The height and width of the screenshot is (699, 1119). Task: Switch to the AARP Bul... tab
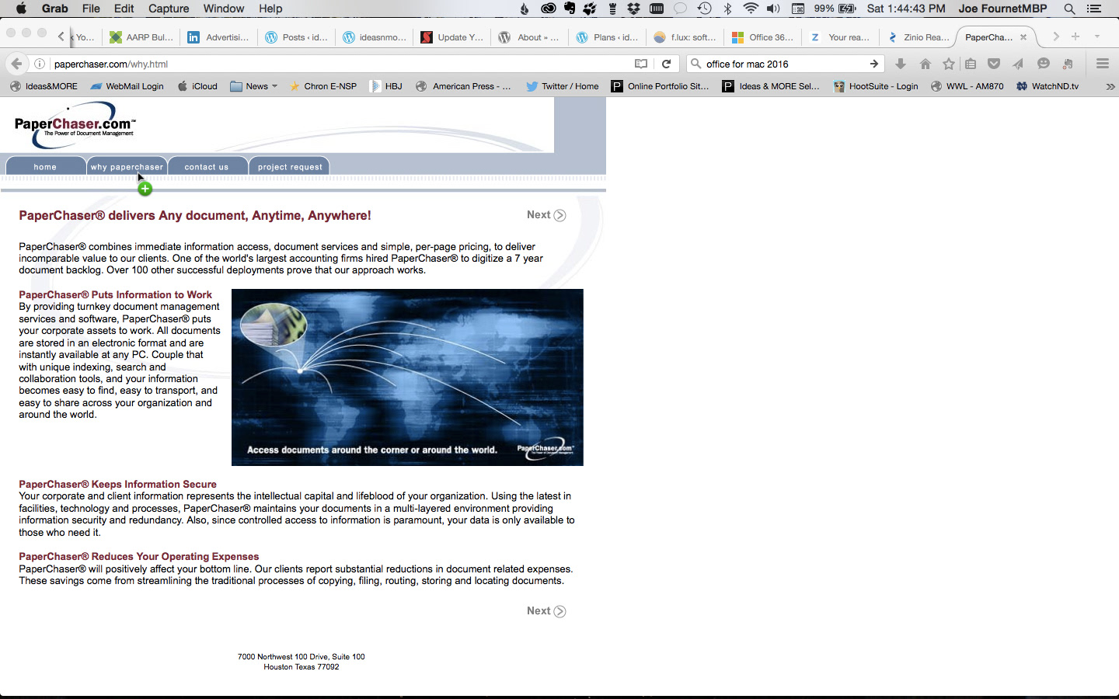(141, 37)
